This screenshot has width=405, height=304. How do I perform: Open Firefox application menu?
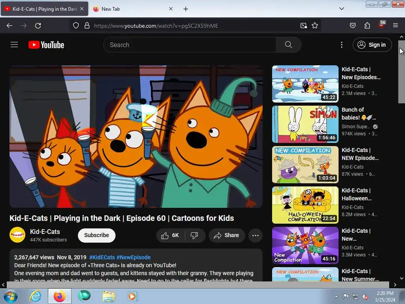tap(396, 26)
